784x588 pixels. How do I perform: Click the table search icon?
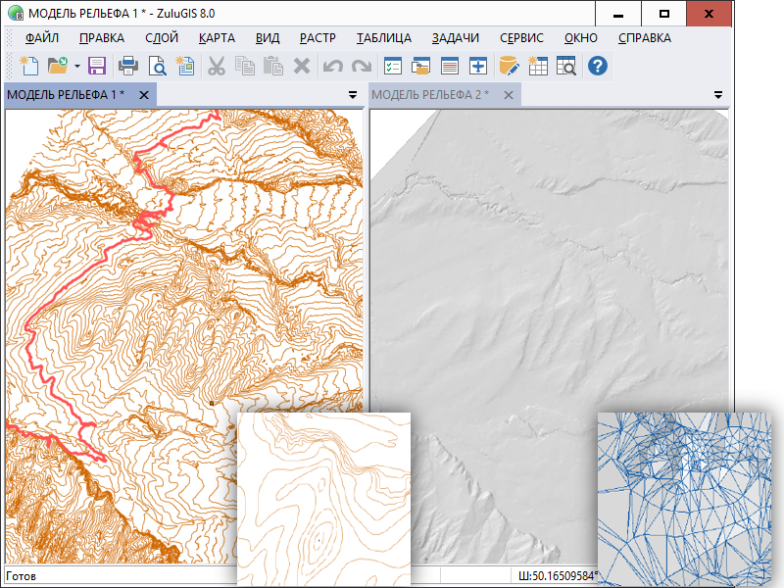[x=566, y=66]
